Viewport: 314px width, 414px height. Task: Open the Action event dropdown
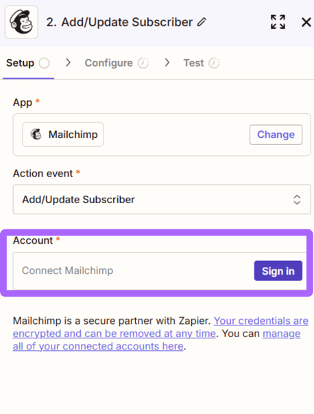tap(162, 199)
